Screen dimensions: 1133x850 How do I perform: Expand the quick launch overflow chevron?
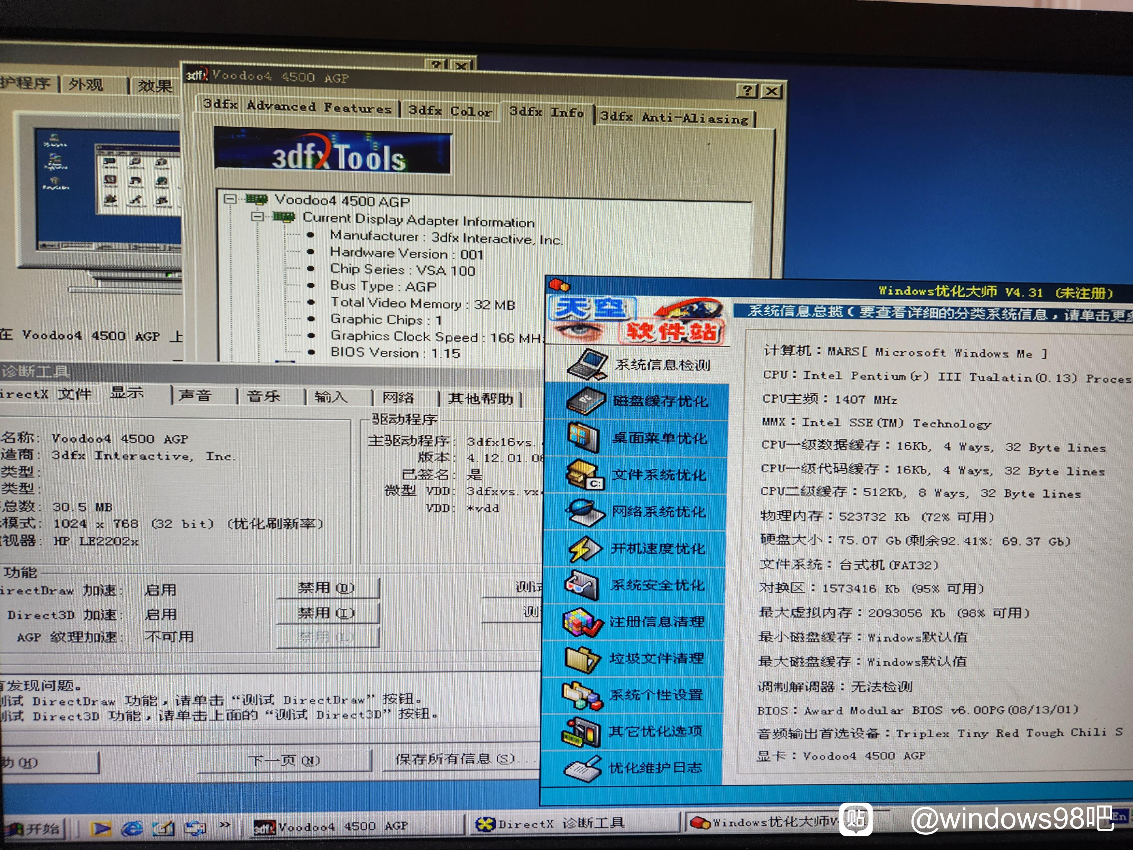click(x=224, y=824)
